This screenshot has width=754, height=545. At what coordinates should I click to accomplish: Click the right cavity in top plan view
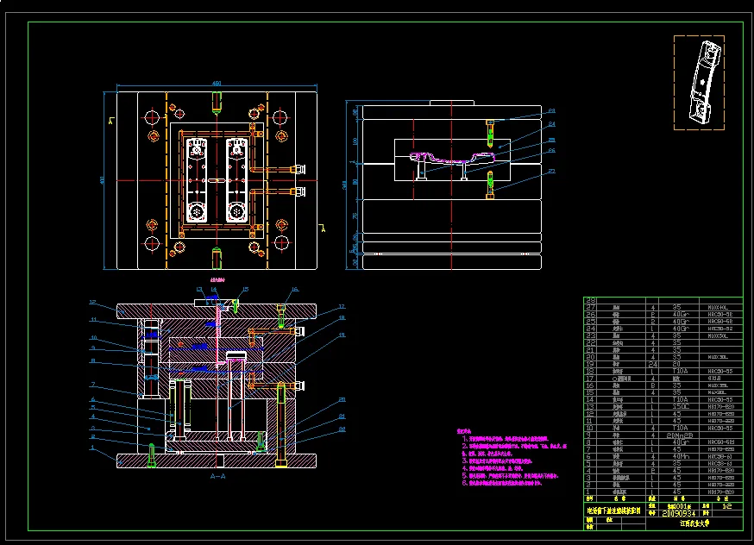[236, 180]
